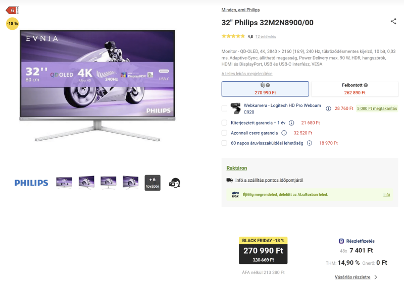
Task: Expand the +6 további thumbnails
Action: 153,183
